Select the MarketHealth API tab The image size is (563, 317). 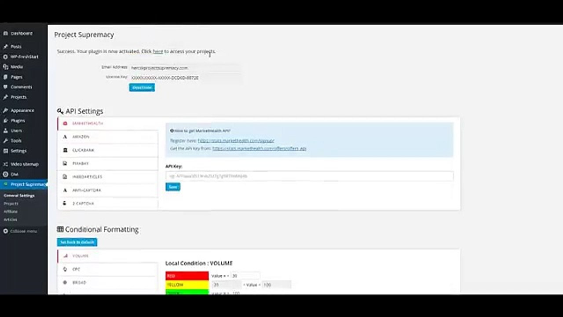coord(107,124)
